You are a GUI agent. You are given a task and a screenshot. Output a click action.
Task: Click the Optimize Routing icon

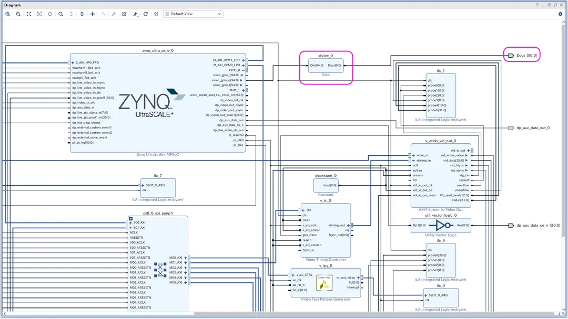(x=156, y=14)
